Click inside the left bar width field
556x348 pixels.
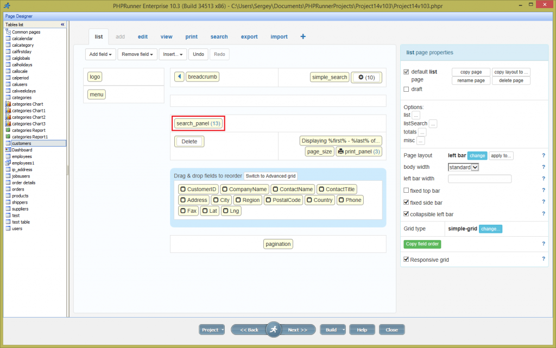(479, 179)
